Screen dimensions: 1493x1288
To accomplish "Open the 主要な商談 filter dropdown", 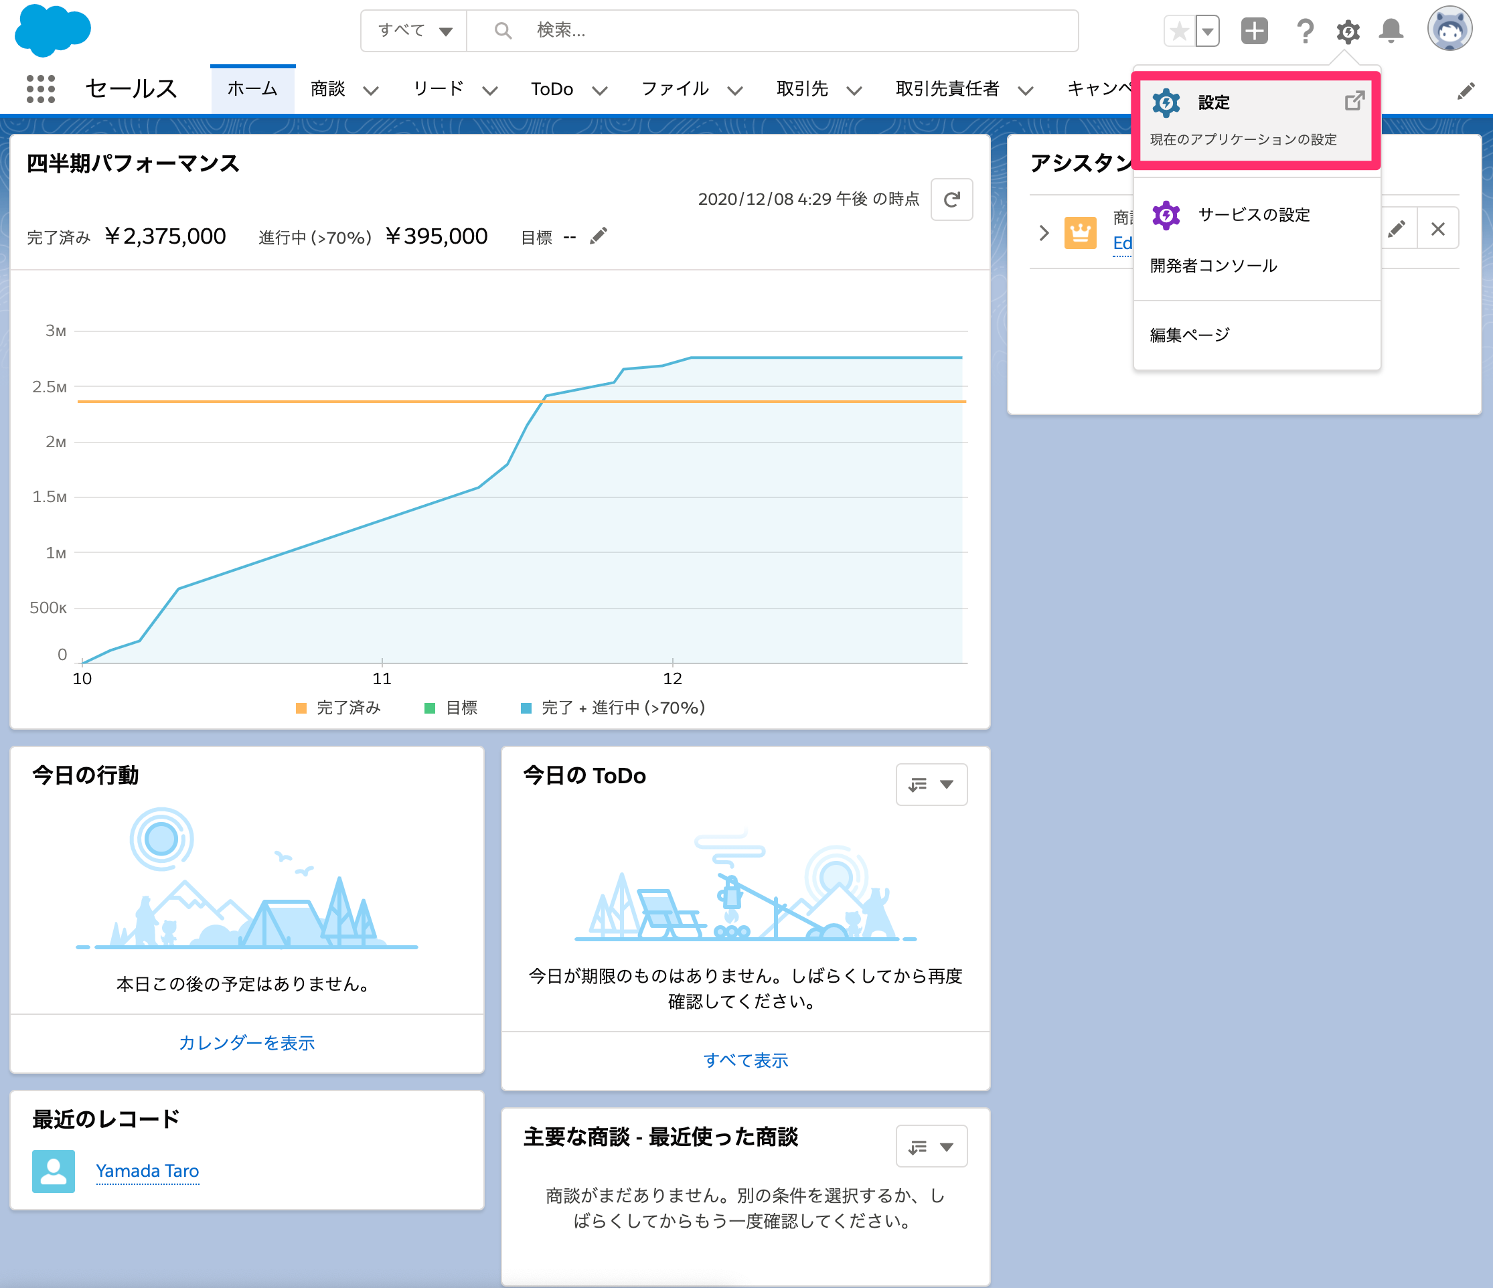I will (x=931, y=1147).
